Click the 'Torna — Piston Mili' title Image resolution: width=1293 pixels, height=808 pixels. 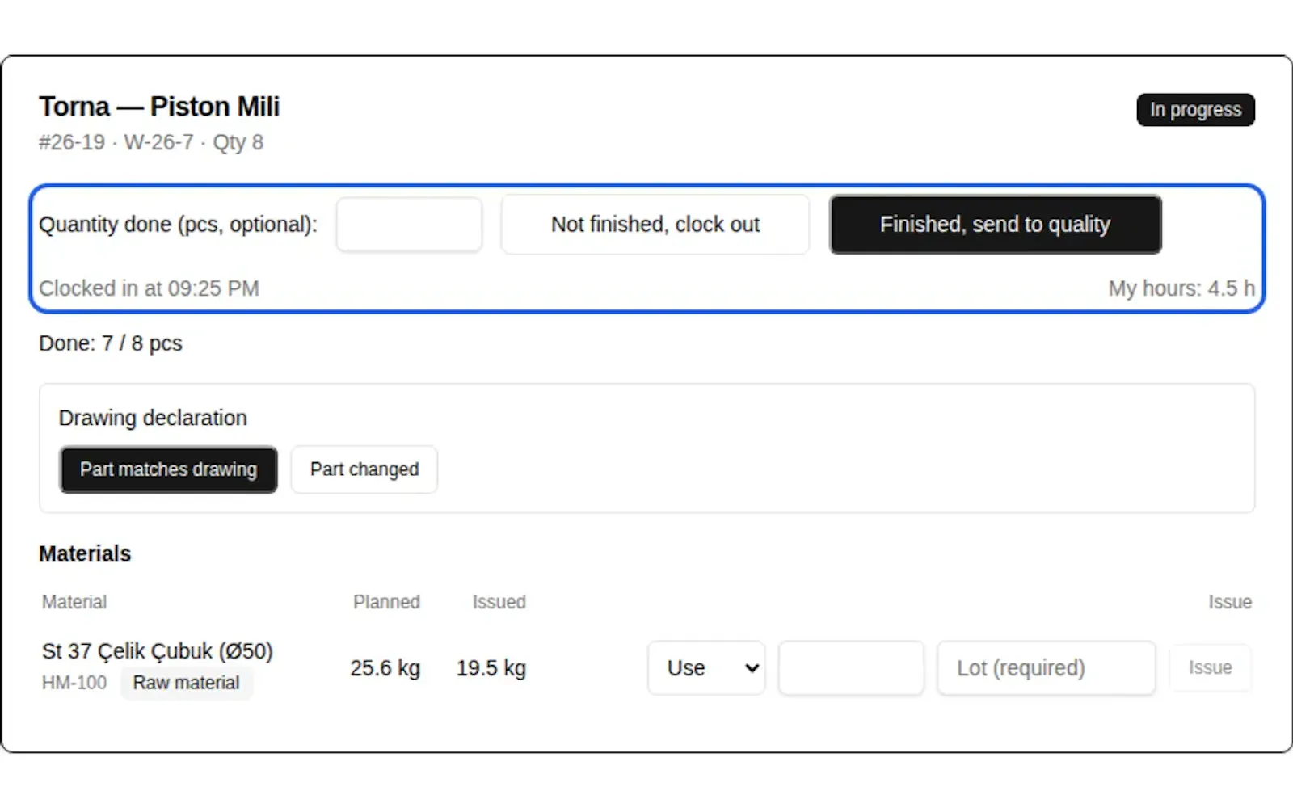click(159, 107)
